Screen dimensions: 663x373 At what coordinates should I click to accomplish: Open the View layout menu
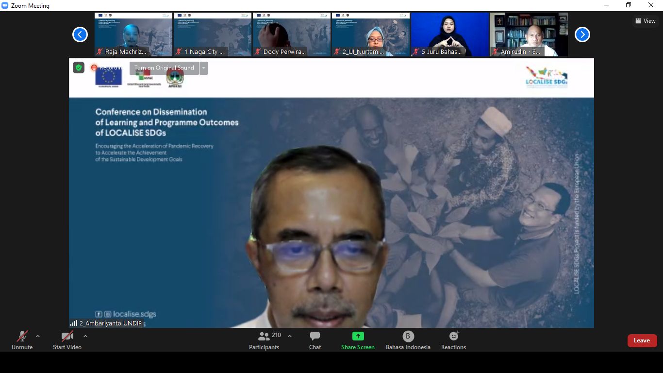645,21
